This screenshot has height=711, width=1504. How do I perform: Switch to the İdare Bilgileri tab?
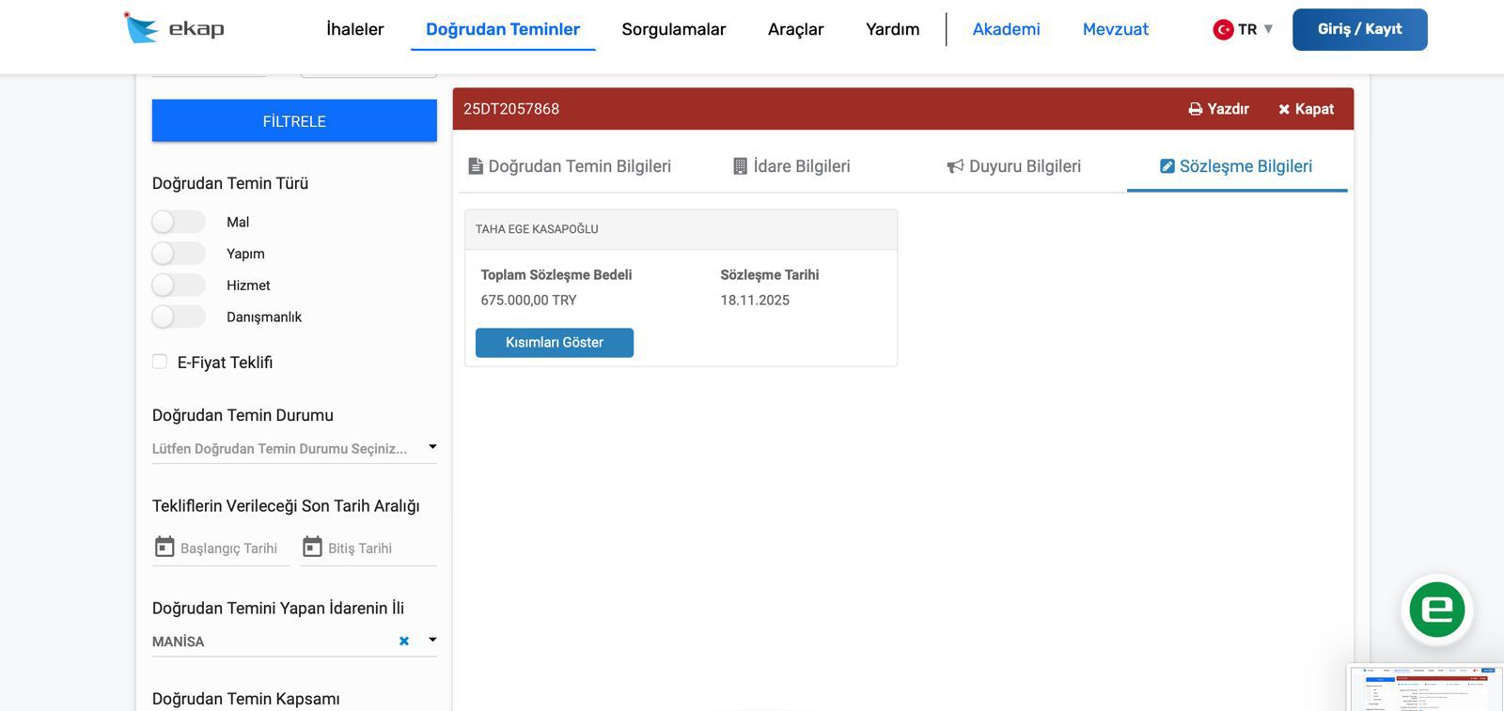pos(791,166)
